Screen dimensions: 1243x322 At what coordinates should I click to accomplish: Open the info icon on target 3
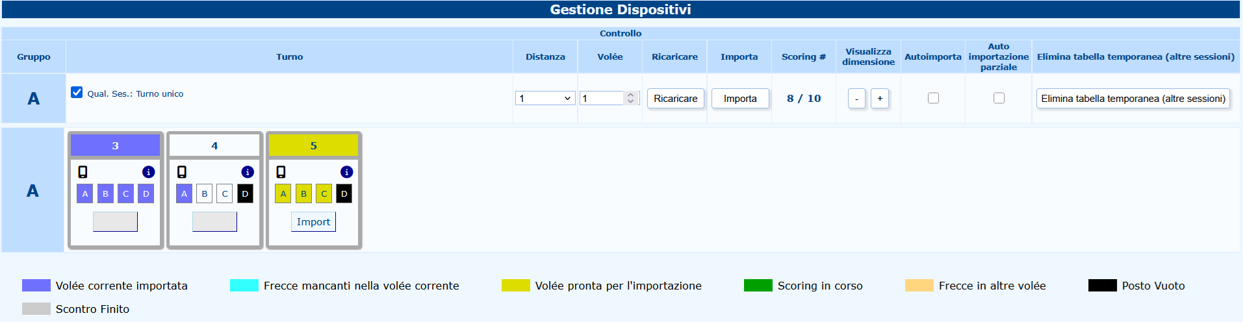pyautogui.click(x=148, y=172)
